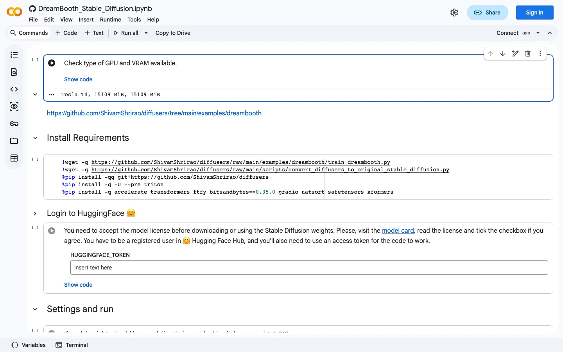Open Data table sidebar panel
The width and height of the screenshot is (563, 352).
coord(14,158)
